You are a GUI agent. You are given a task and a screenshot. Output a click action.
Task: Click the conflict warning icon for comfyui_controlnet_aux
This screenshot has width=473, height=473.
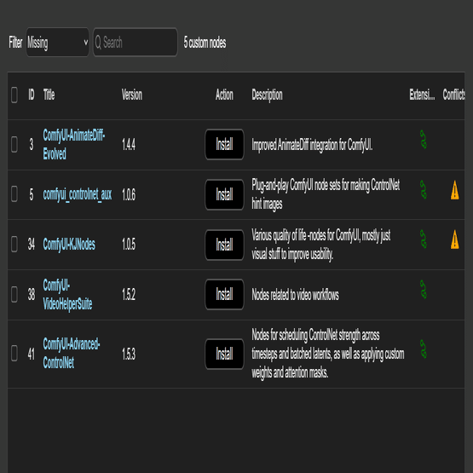(454, 190)
